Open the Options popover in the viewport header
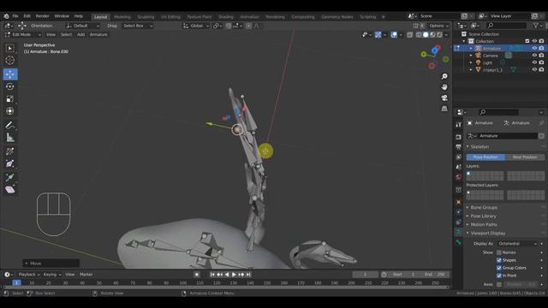The image size is (548, 308). pyautogui.click(x=438, y=26)
